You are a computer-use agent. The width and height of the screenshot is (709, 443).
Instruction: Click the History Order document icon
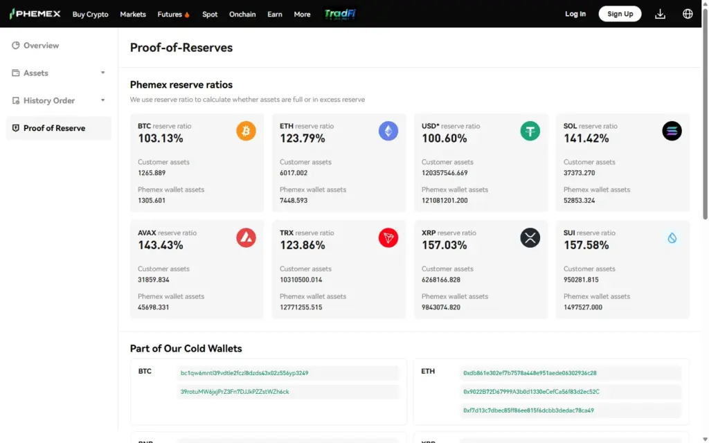click(x=16, y=100)
